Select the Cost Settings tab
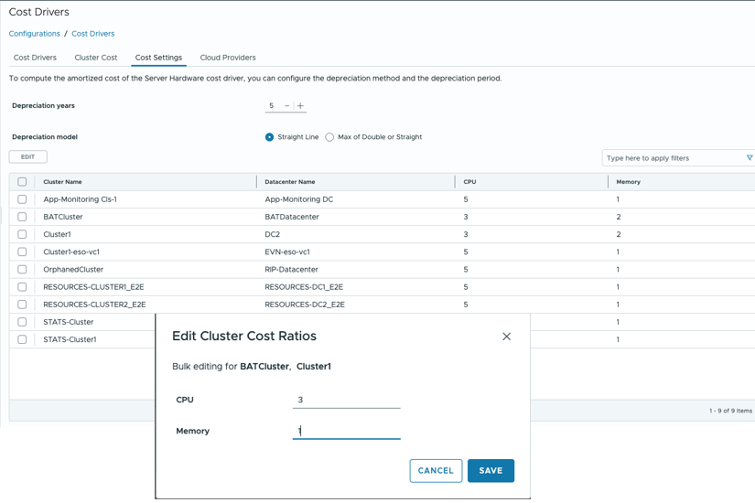Viewport: 755px width, 503px height. [158, 58]
